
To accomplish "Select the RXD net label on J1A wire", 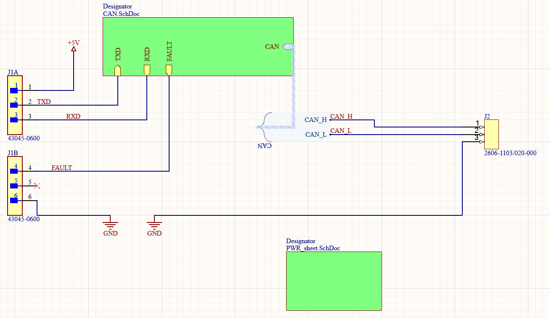I will pyautogui.click(x=73, y=117).
